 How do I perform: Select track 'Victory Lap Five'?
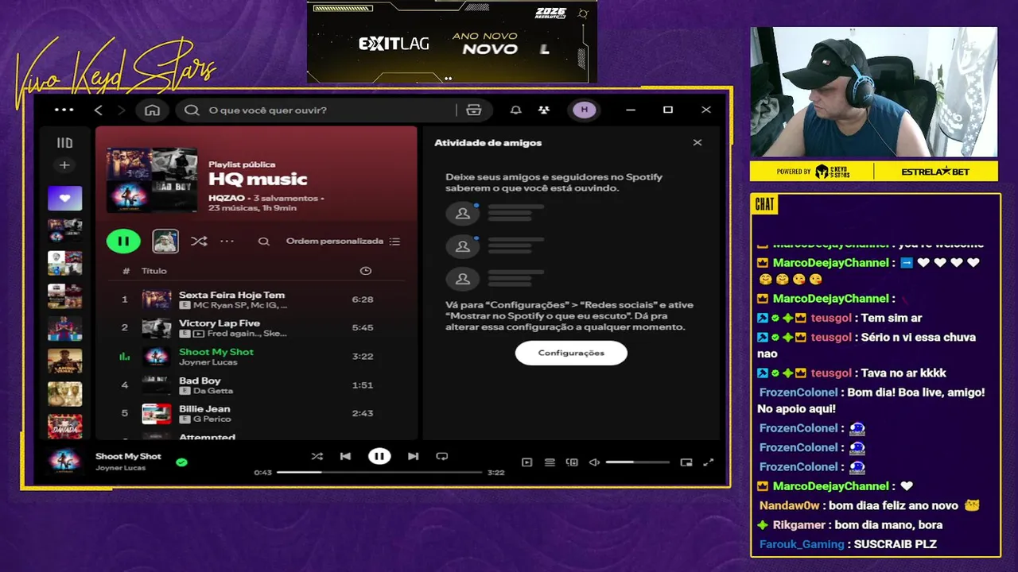click(256, 327)
